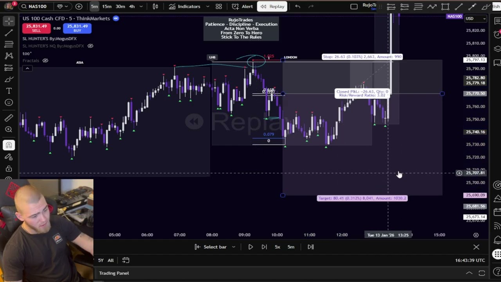Show the Fractals indicator

pyautogui.click(x=45, y=60)
